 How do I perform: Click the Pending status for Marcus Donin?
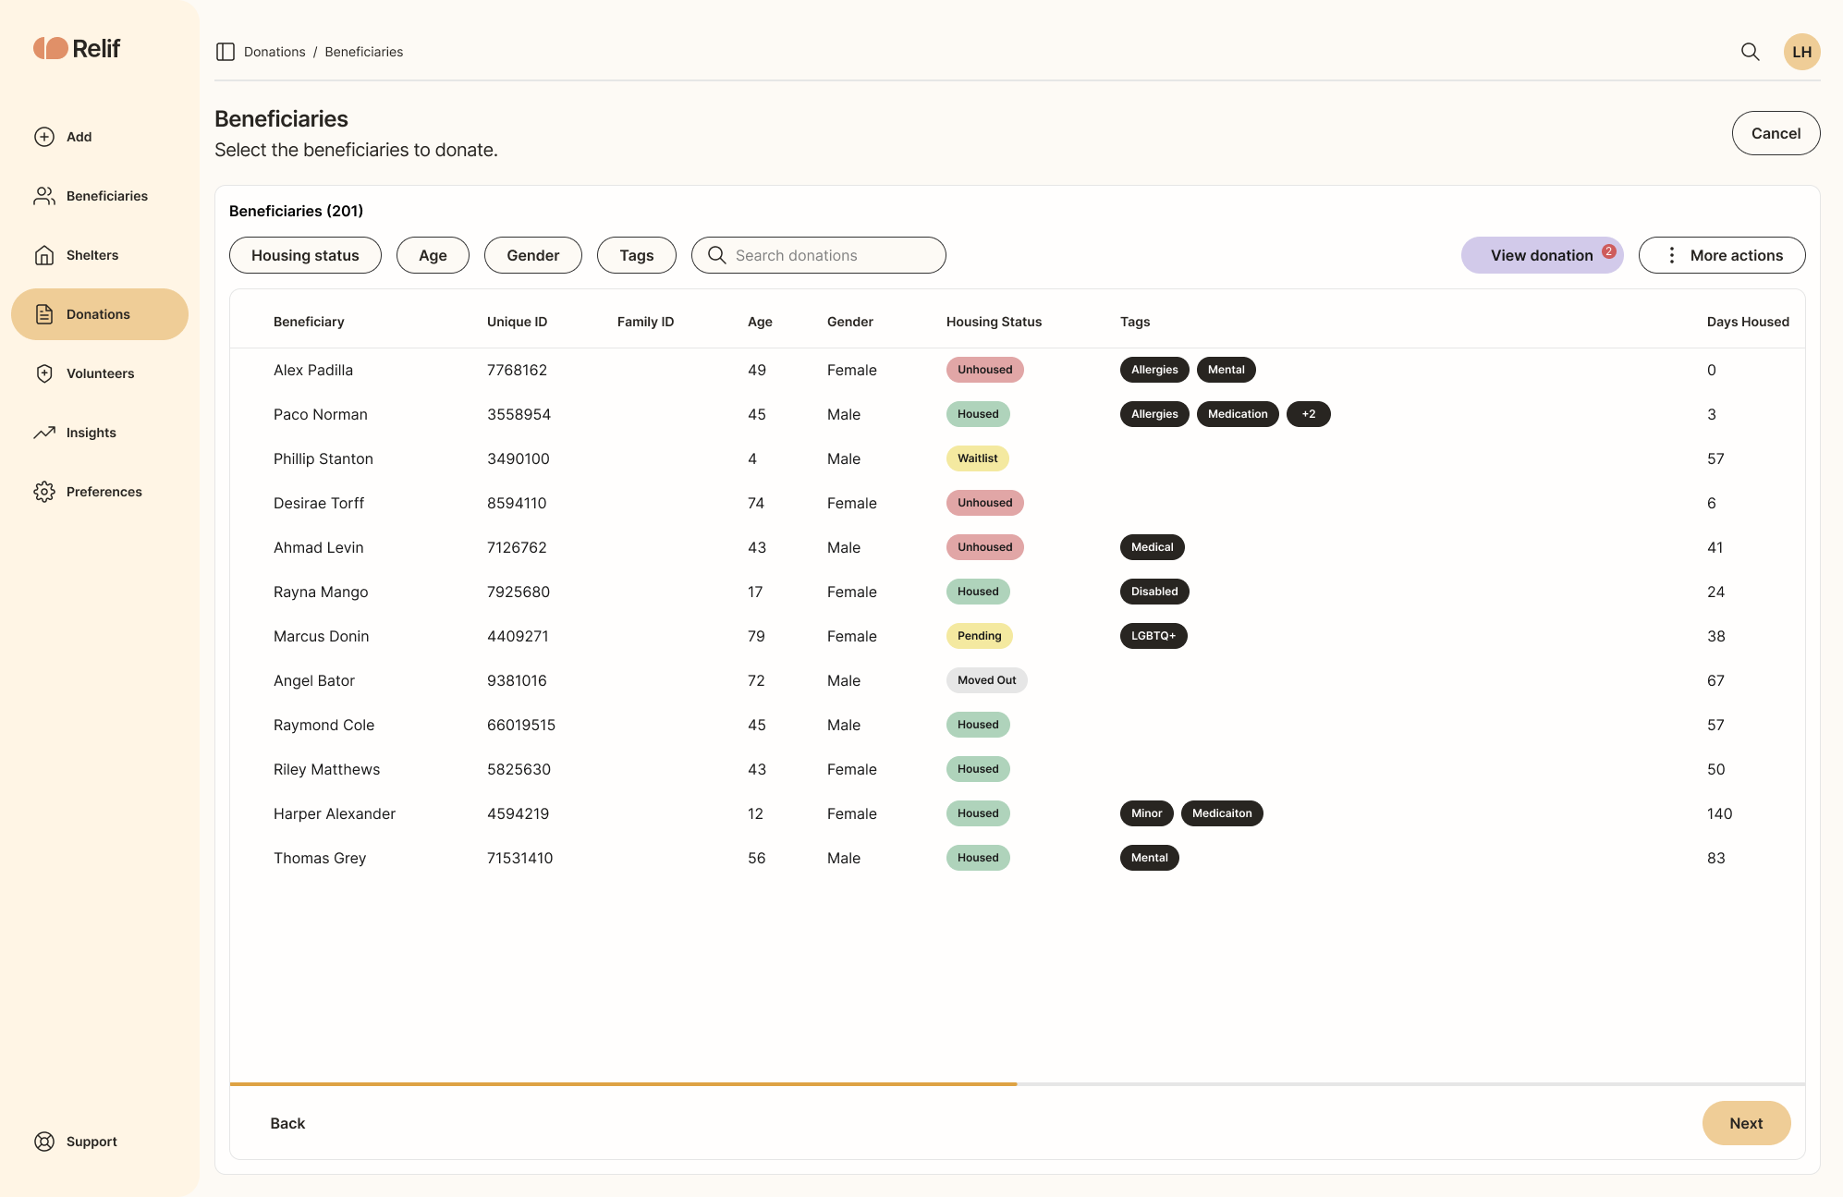(x=980, y=636)
